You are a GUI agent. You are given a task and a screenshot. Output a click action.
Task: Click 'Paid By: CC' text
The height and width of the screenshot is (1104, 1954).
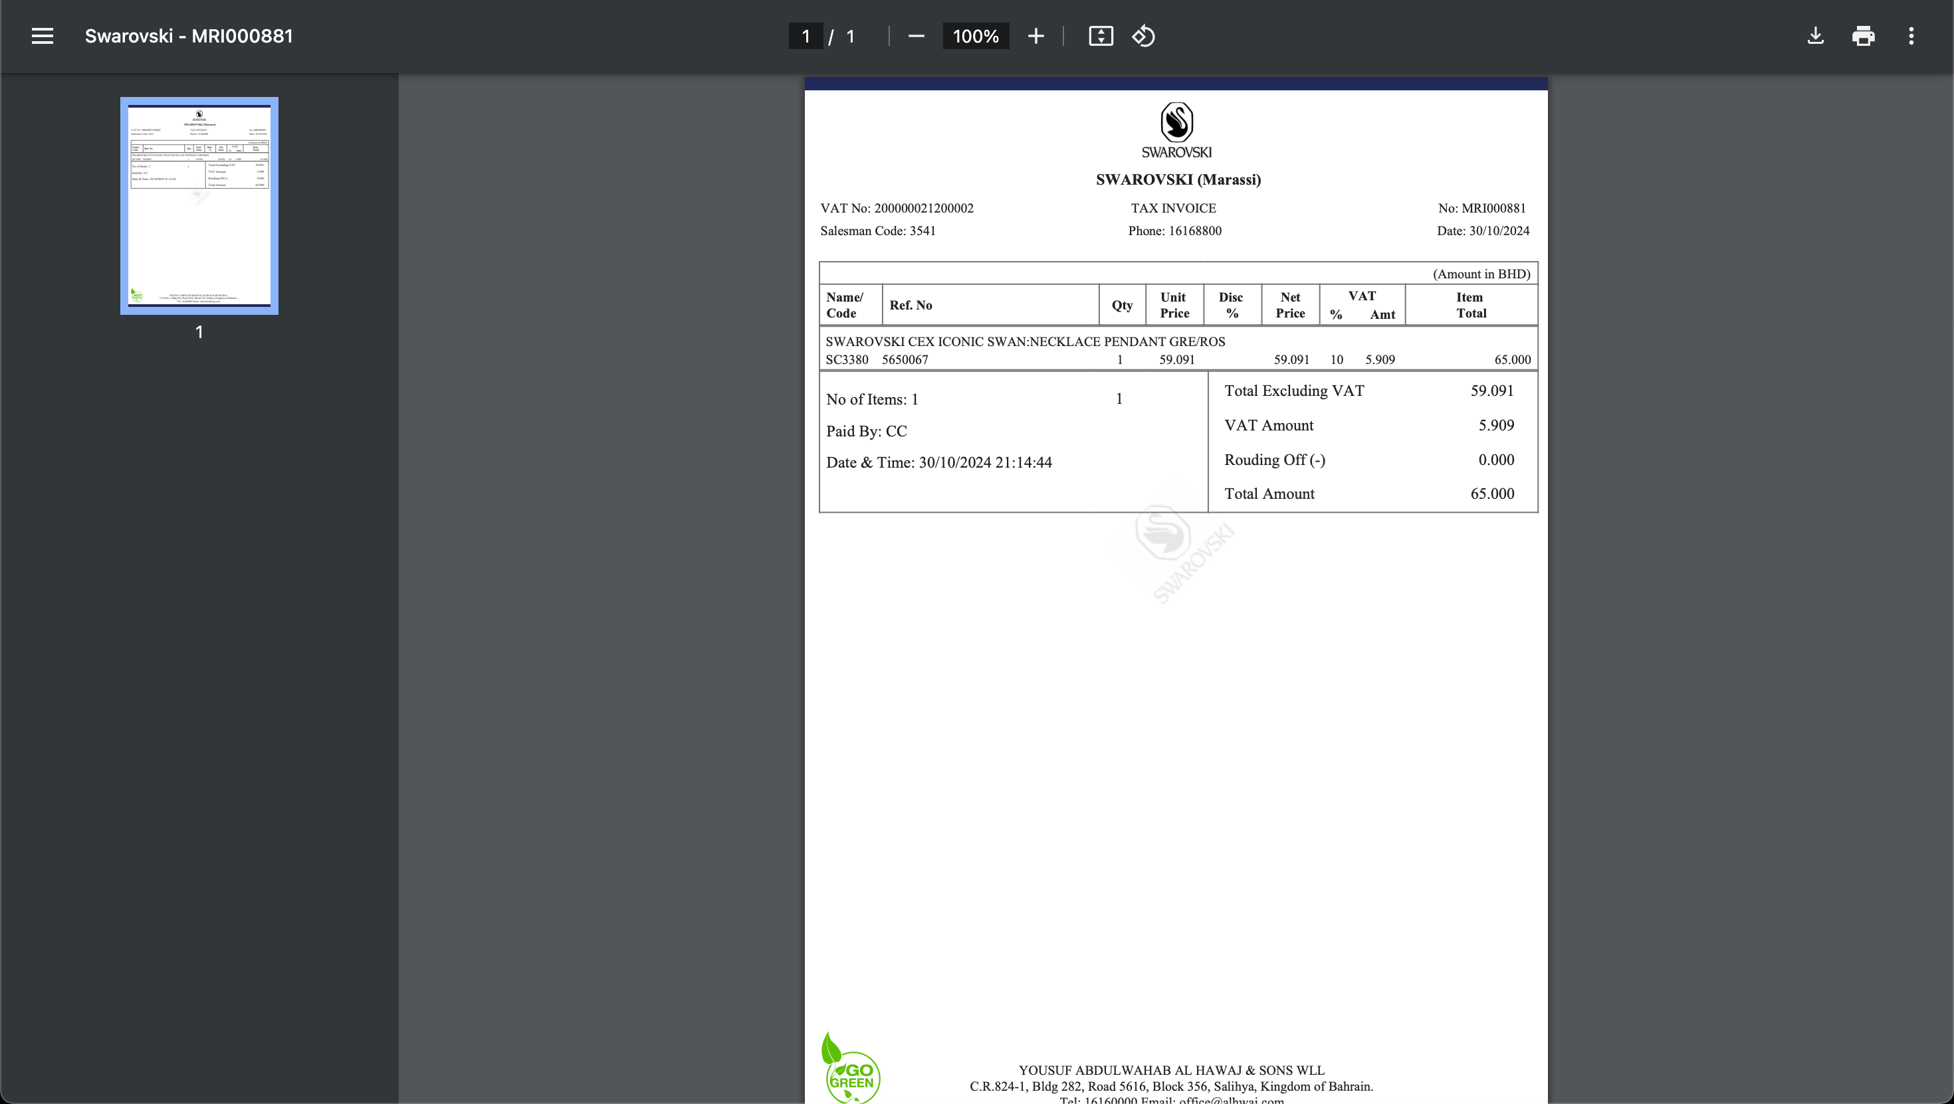866,432
